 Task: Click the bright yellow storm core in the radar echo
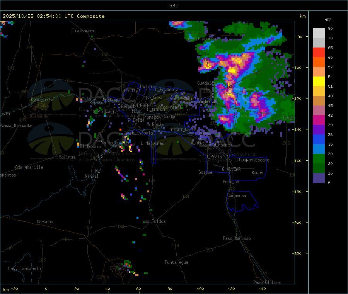pyautogui.click(x=232, y=70)
